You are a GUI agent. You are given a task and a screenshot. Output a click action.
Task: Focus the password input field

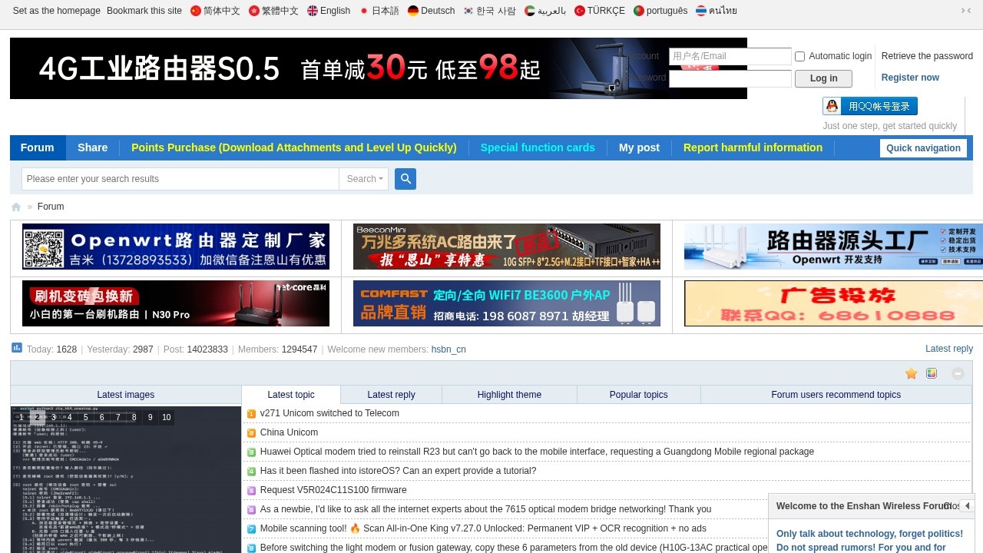(730, 78)
